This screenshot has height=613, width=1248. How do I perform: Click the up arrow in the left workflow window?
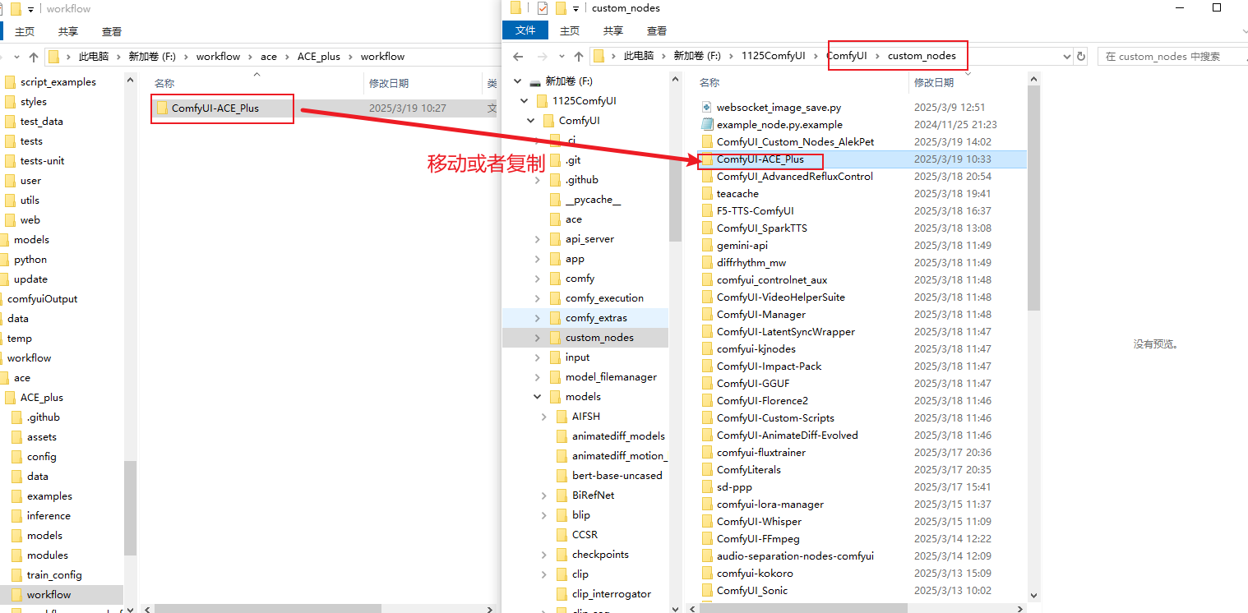[34, 57]
